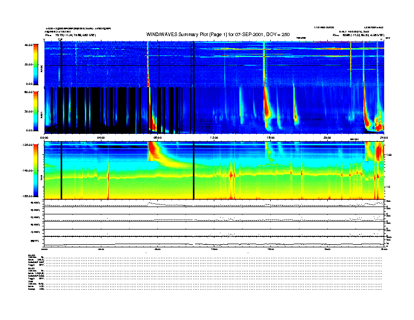Click the RAD2 vertical axis label
This screenshot has height=320, width=414.
pyautogui.click(x=41, y=68)
